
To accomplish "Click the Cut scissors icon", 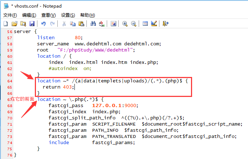I will [x=64, y=24].
